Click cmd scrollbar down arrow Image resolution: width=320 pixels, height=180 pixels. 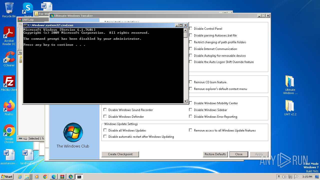coord(185,101)
